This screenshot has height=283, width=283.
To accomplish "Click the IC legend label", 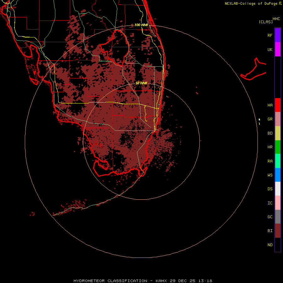I will pyautogui.click(x=270, y=203).
